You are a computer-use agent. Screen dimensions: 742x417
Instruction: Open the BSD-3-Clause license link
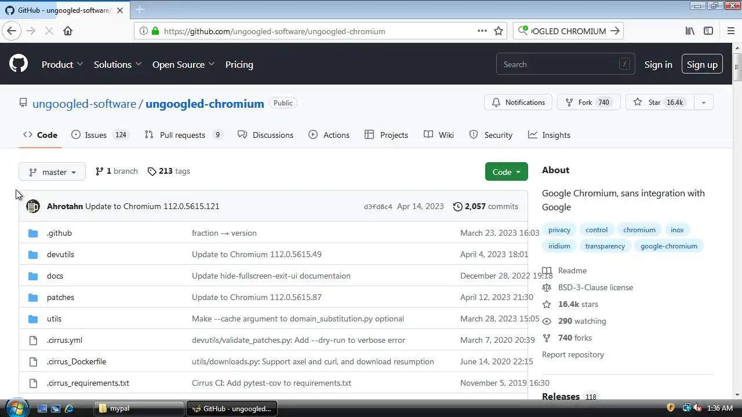coord(595,287)
